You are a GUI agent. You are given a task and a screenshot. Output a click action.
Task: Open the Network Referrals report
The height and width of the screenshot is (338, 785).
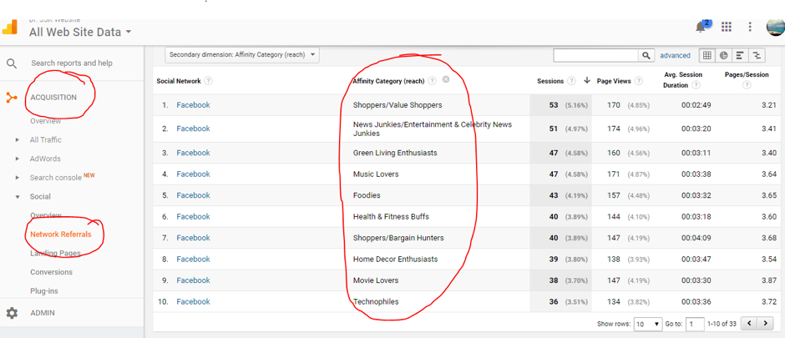61,234
